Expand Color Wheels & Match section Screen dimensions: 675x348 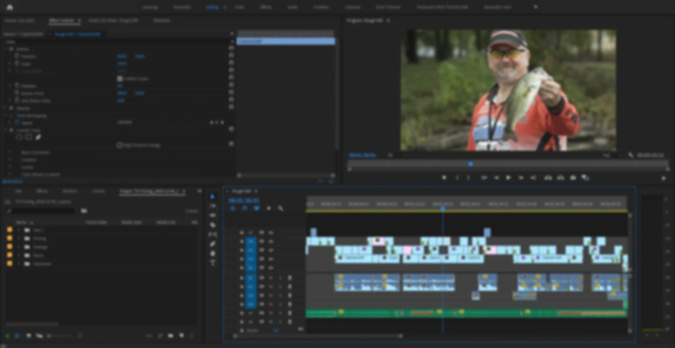10,174
